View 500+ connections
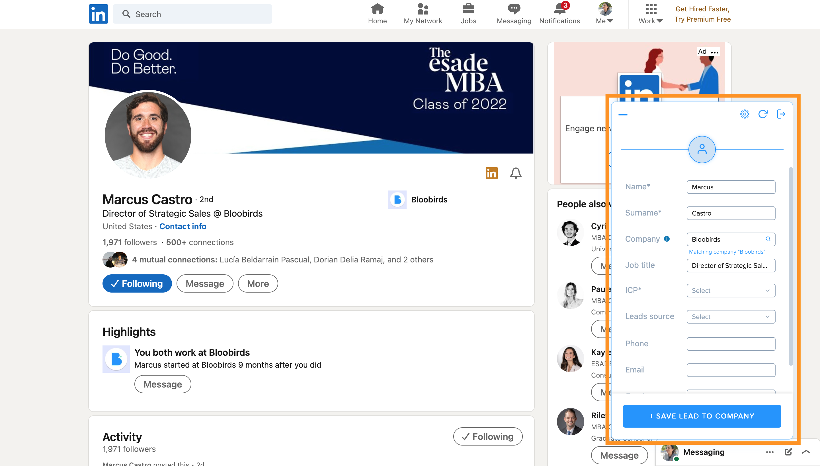 point(200,242)
